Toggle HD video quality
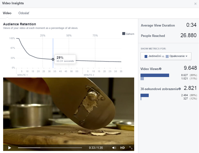 click(x=123, y=148)
